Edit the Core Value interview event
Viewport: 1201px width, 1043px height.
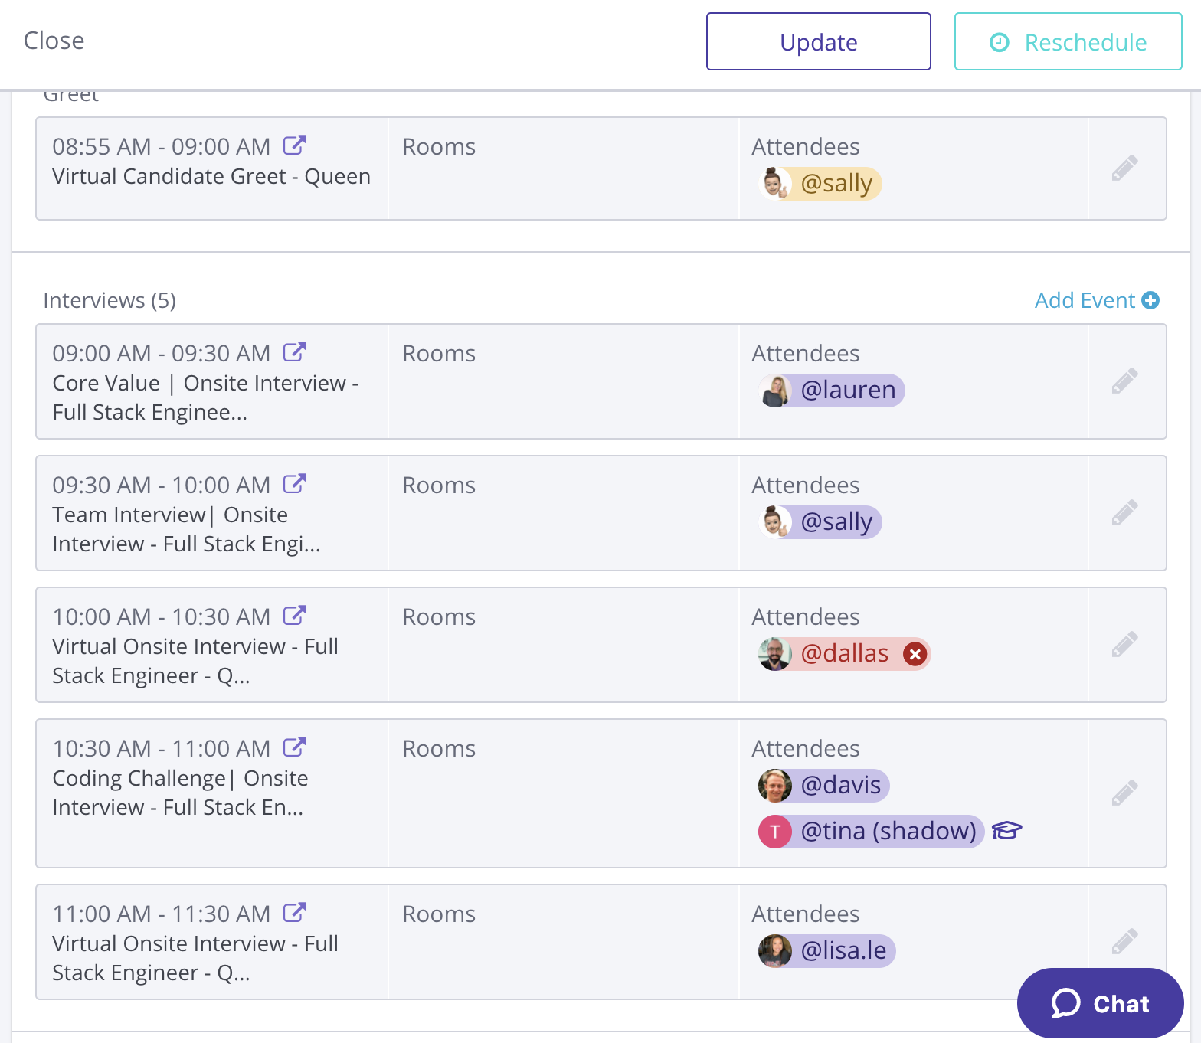pos(1124,381)
